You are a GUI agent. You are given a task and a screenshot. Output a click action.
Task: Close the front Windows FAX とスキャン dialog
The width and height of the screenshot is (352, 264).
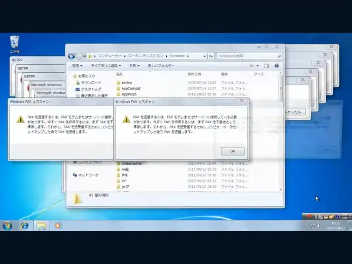point(242,101)
